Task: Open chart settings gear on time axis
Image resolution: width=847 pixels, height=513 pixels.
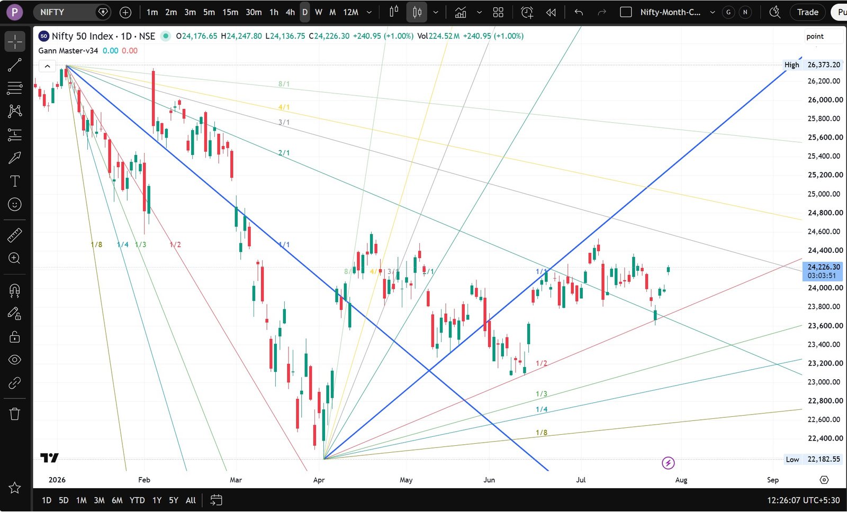Action: point(824,480)
